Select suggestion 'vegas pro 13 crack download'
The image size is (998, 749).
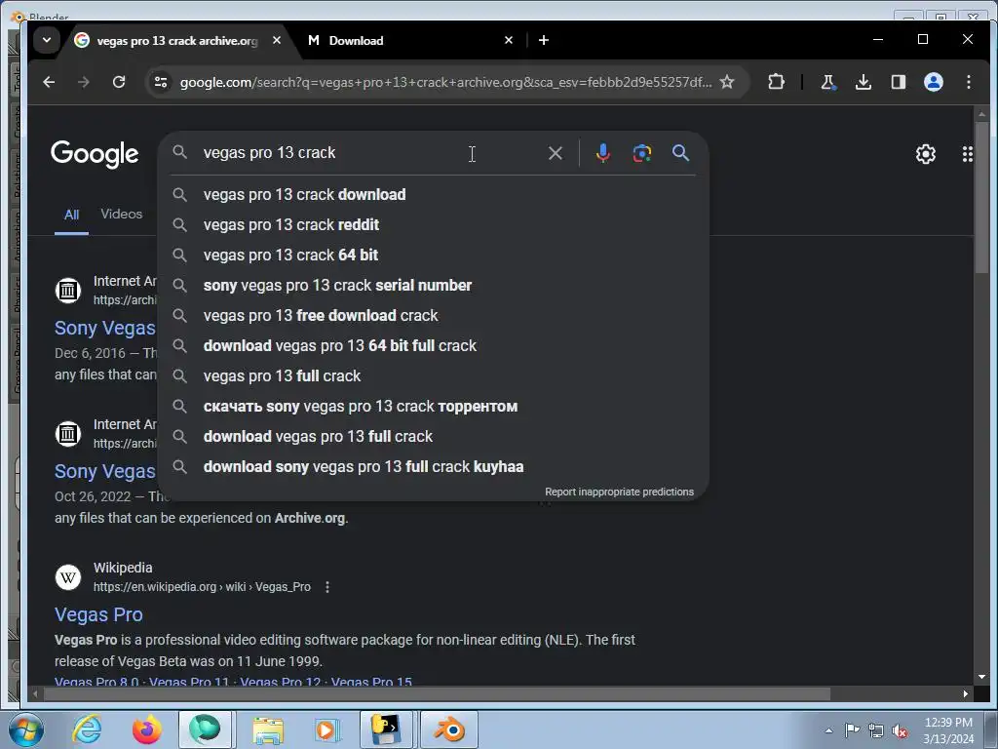click(433, 194)
